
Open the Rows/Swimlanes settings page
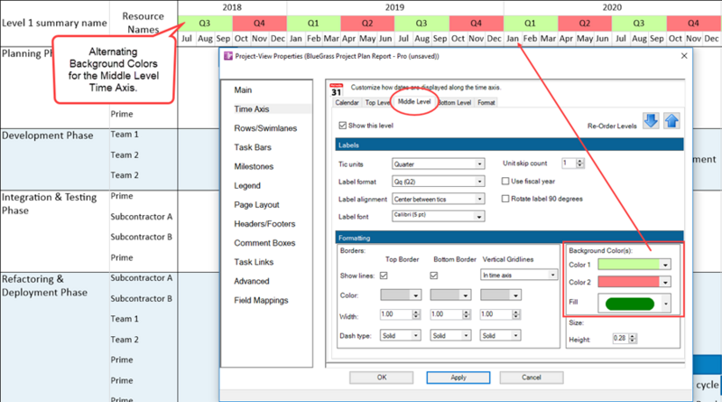[x=265, y=128]
